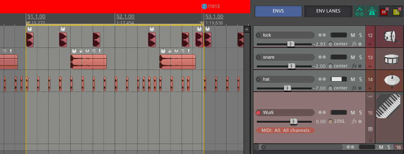Switch to the ENV LANES tab
This screenshot has height=154, width=404.
[x=328, y=11]
